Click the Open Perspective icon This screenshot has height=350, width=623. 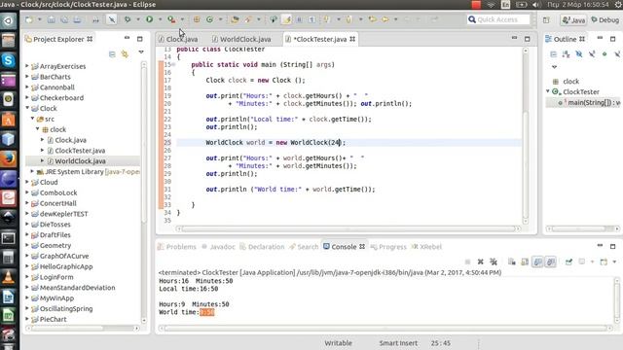[547, 19]
